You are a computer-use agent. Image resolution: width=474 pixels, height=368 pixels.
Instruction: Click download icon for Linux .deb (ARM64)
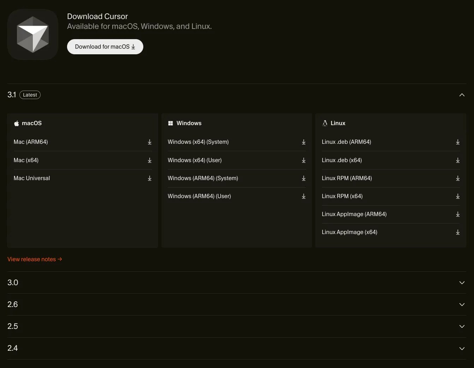[458, 142]
